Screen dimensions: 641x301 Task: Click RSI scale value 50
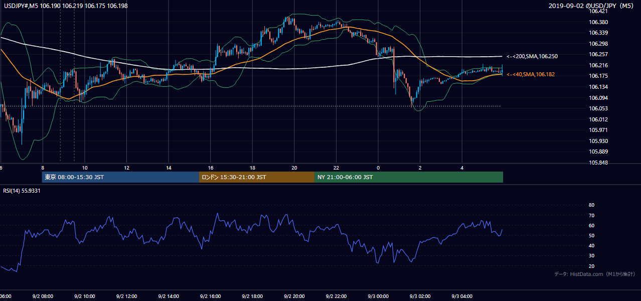click(591, 235)
